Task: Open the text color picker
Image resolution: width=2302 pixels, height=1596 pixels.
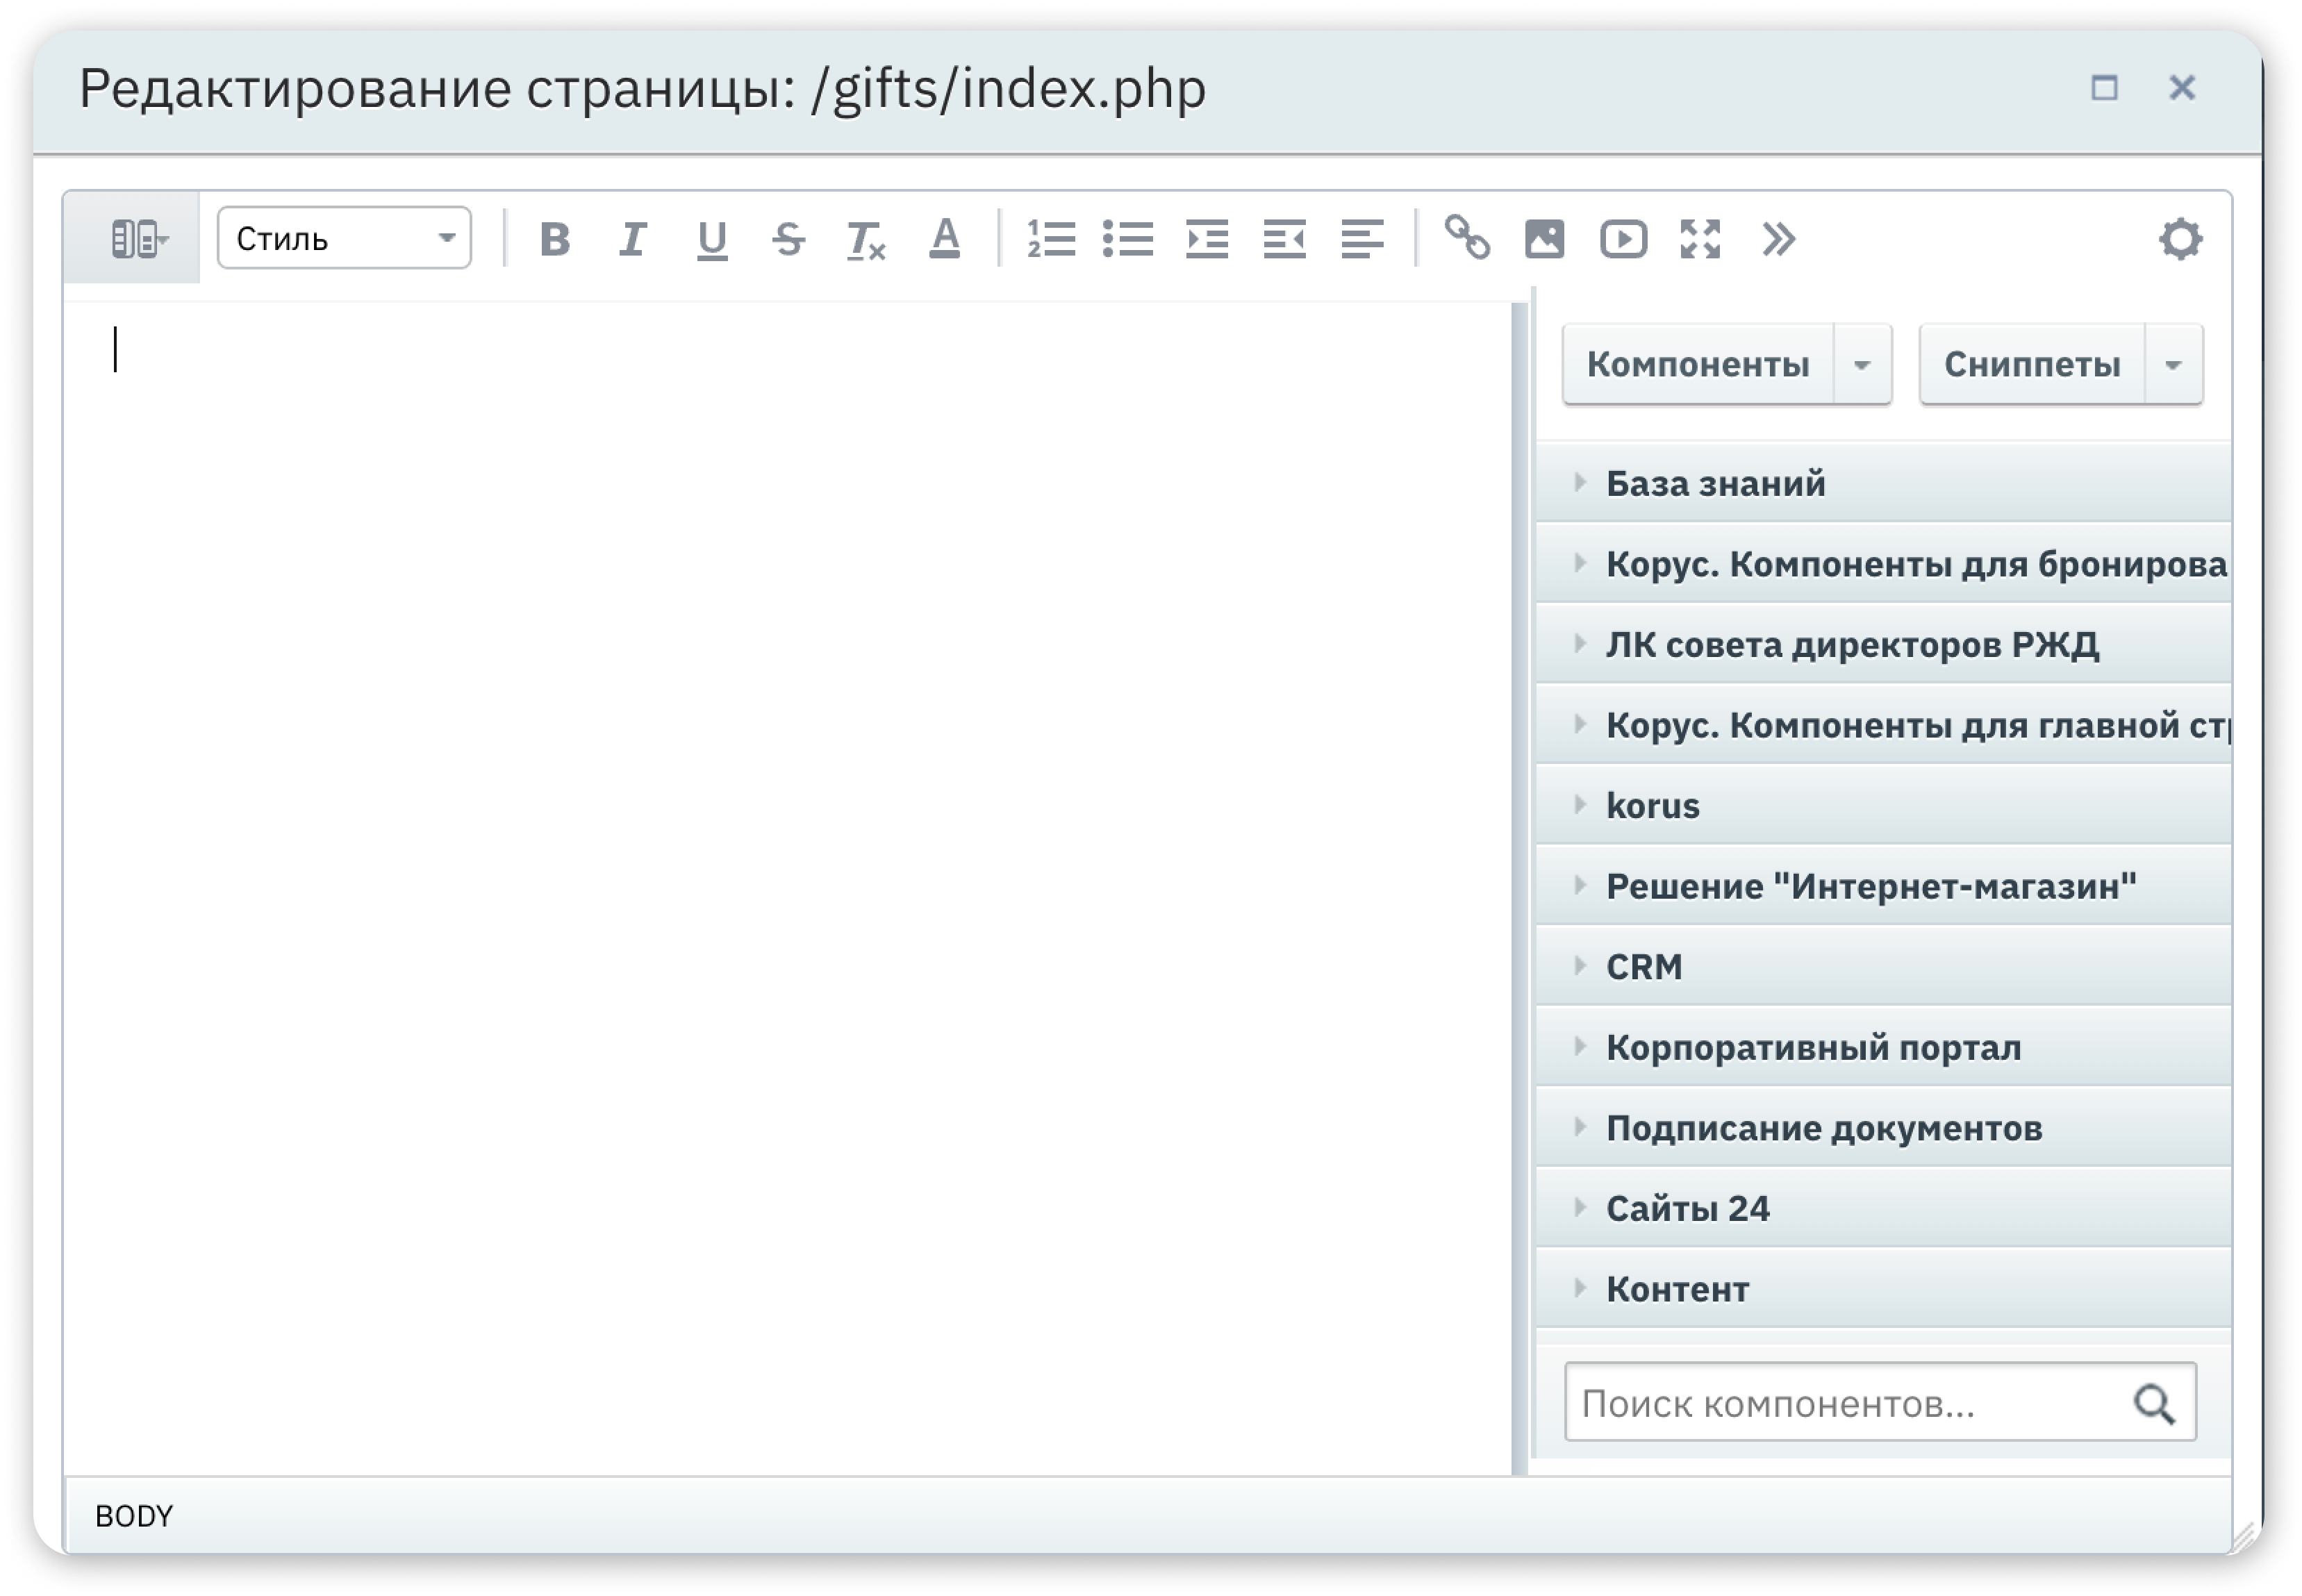Action: (x=944, y=239)
